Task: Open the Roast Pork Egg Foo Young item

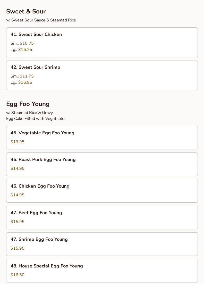Action: pyautogui.click(x=43, y=159)
